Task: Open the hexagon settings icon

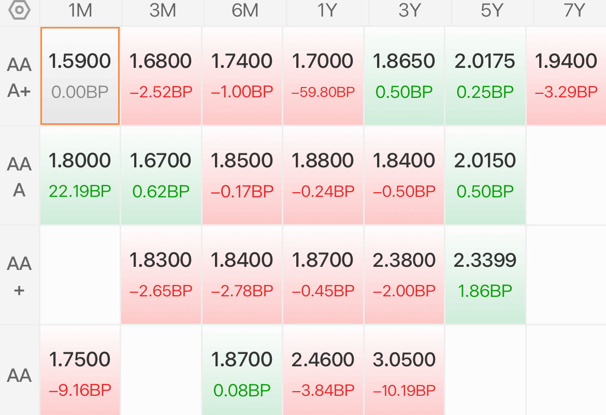Action: click(x=19, y=10)
